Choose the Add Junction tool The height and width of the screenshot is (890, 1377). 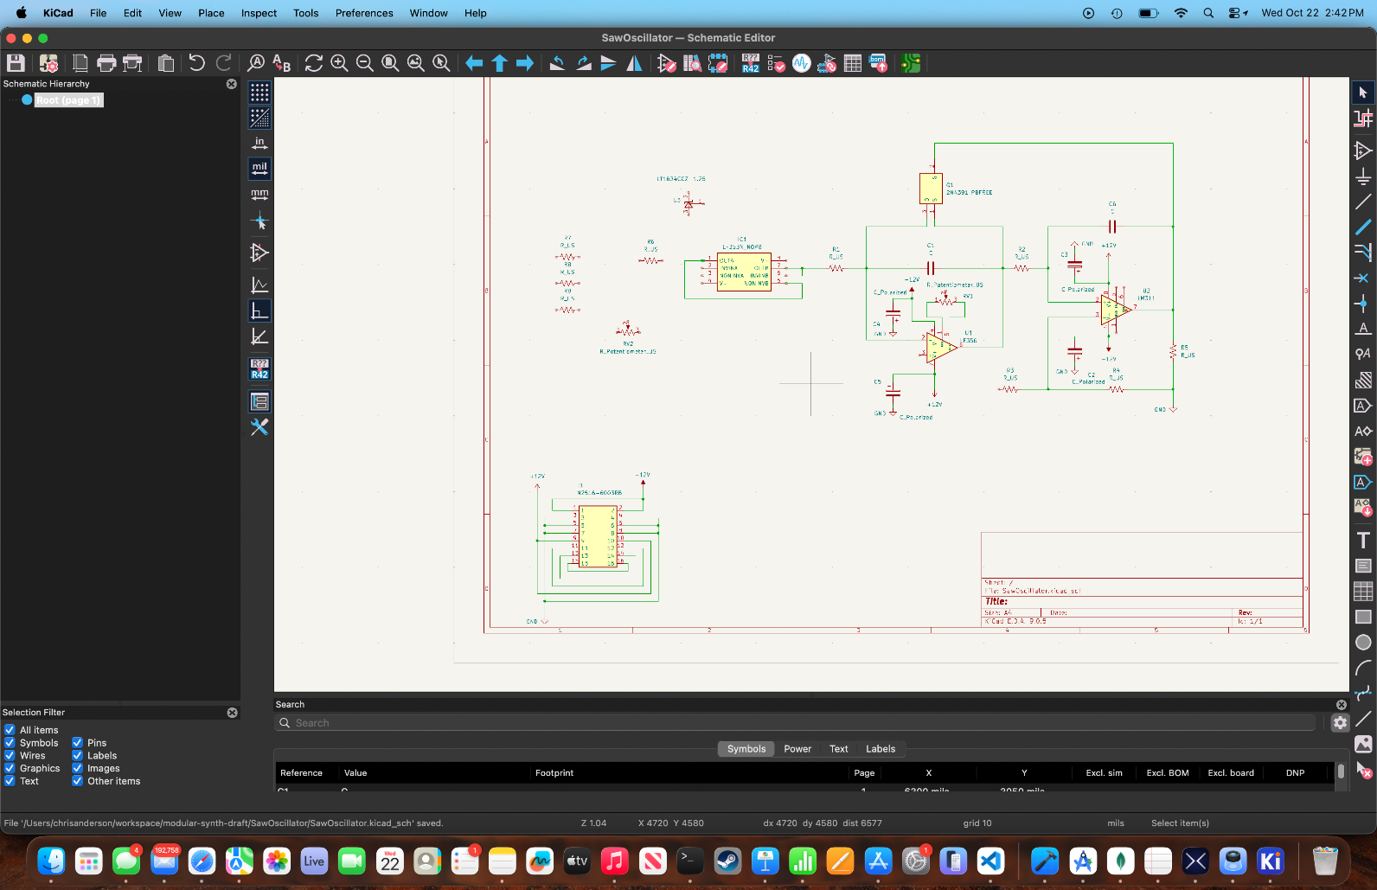1363,304
